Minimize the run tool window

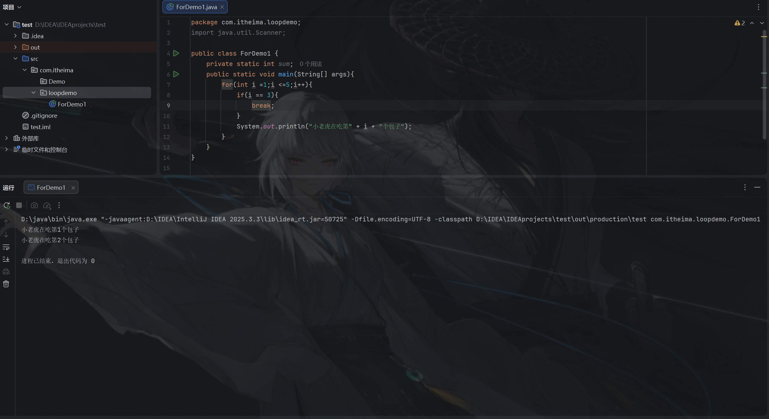pyautogui.click(x=757, y=187)
